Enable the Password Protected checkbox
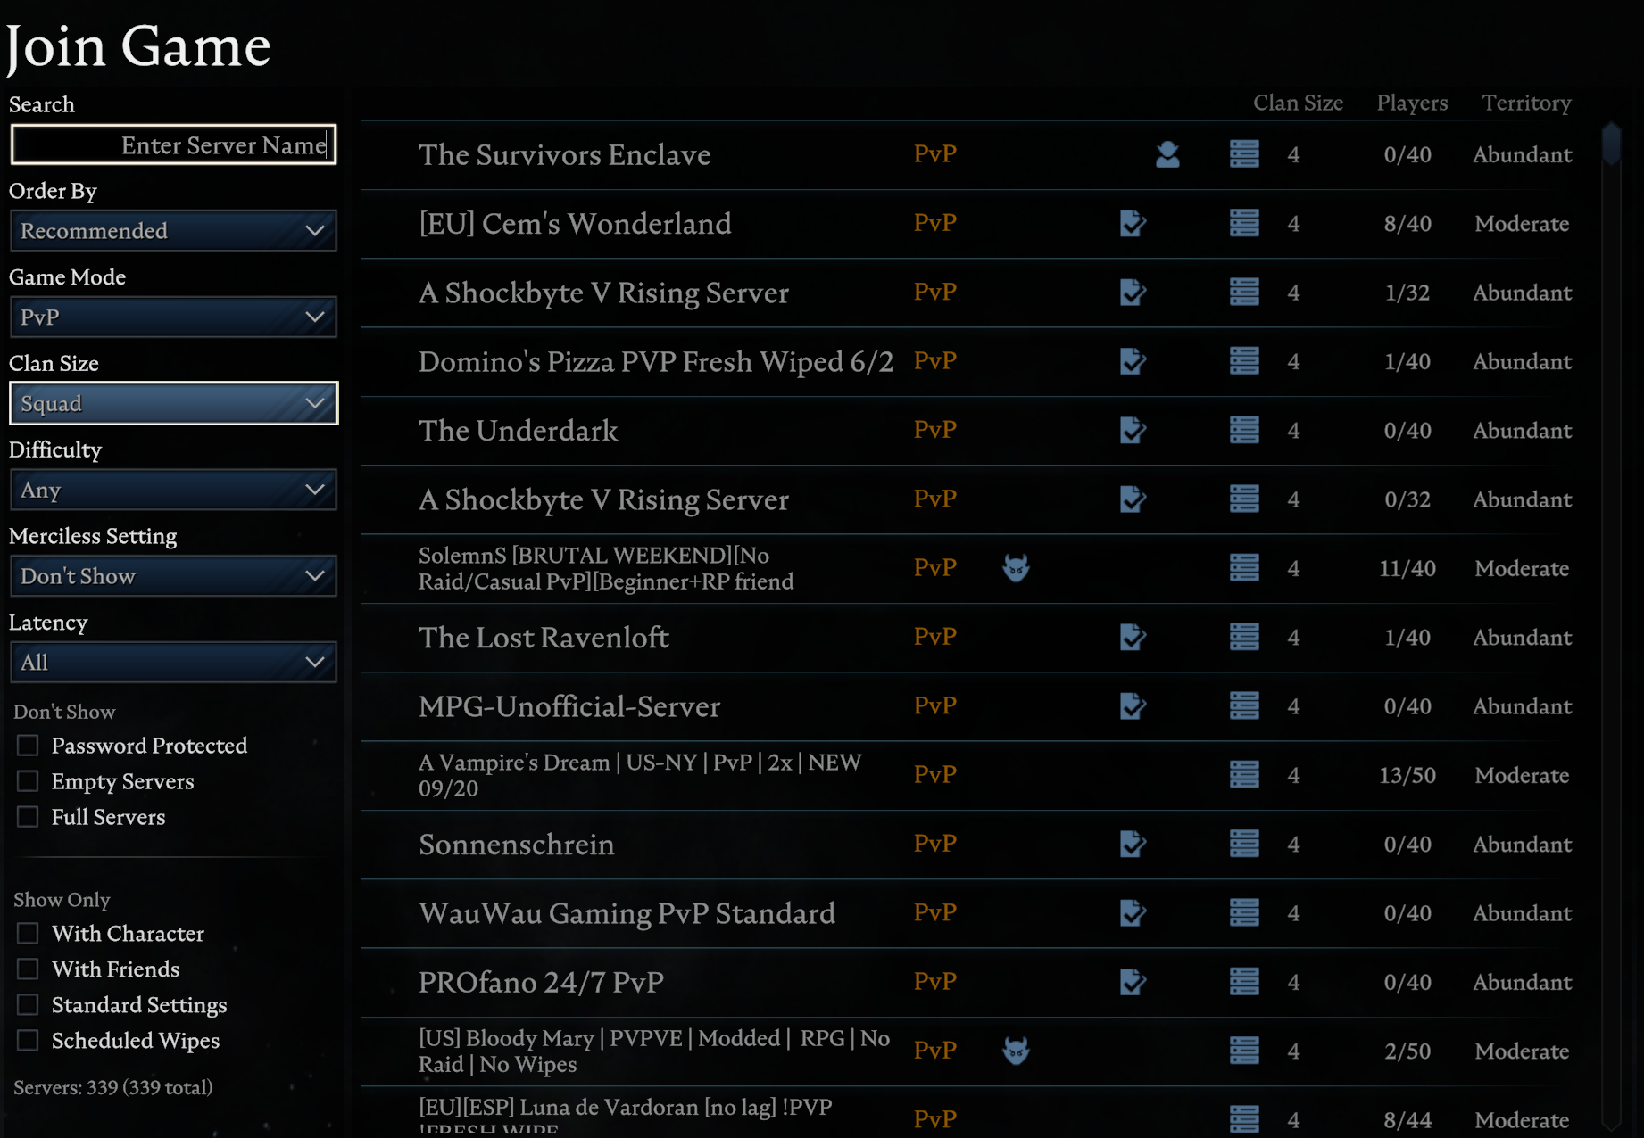The width and height of the screenshot is (1644, 1138). click(x=29, y=746)
